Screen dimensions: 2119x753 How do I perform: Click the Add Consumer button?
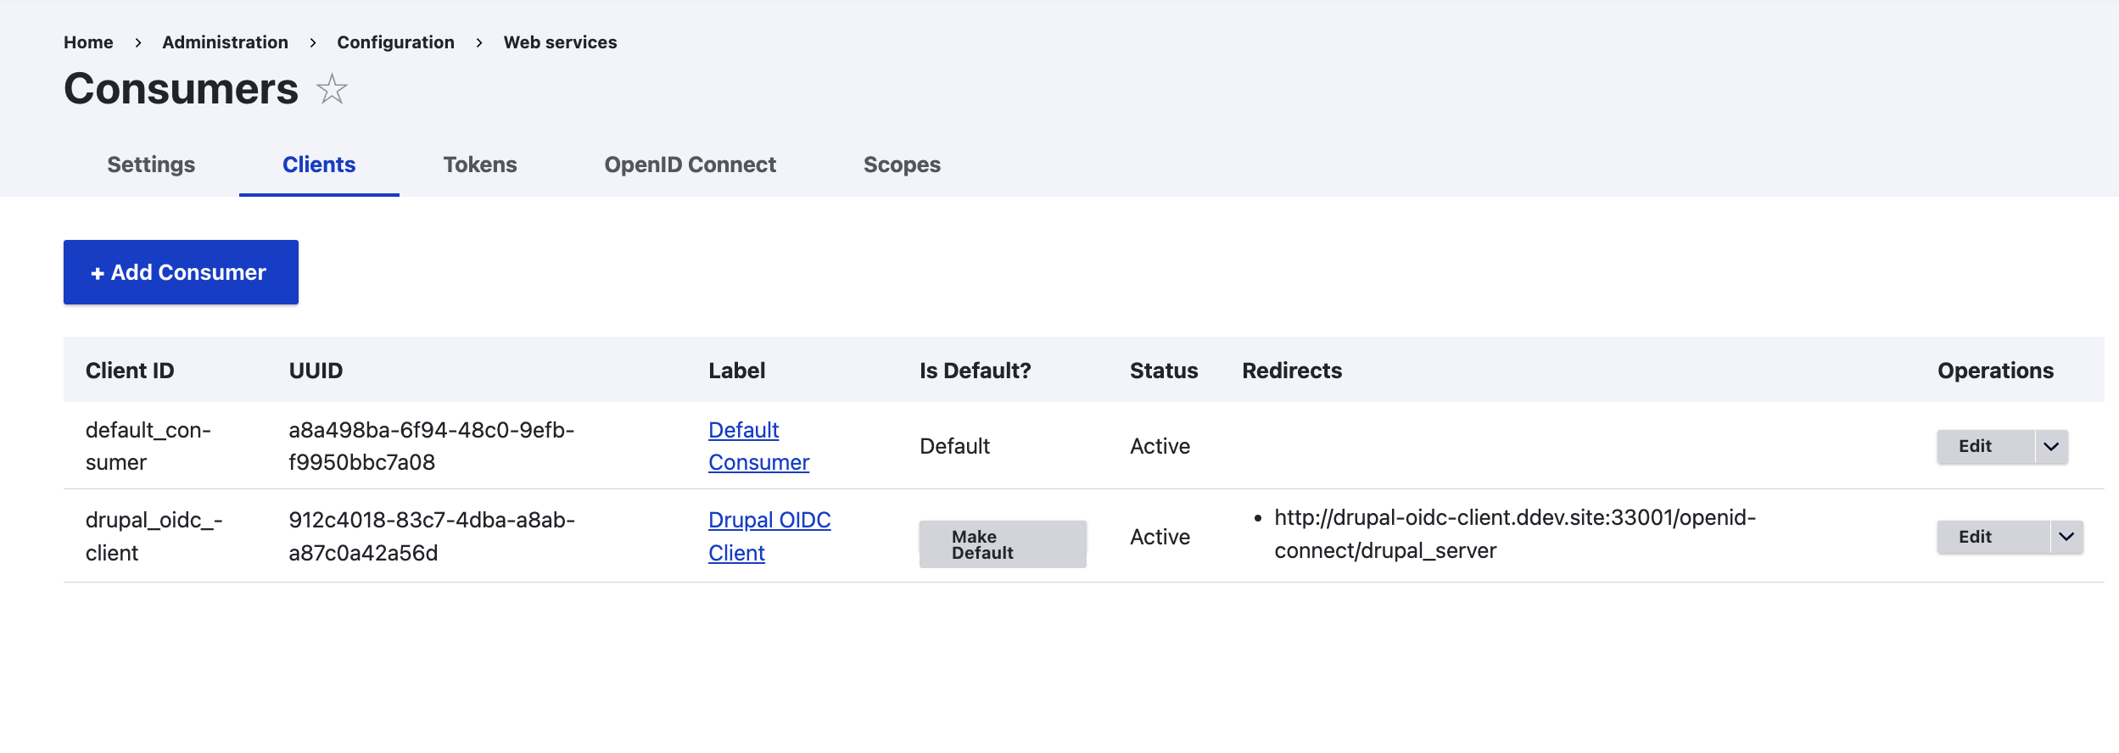pyautogui.click(x=181, y=272)
